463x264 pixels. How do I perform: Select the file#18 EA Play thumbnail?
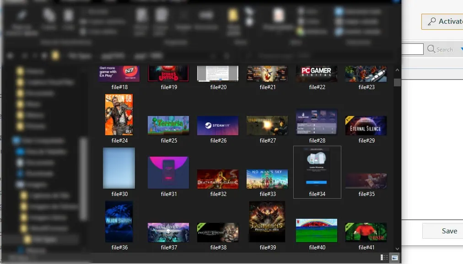(x=119, y=74)
